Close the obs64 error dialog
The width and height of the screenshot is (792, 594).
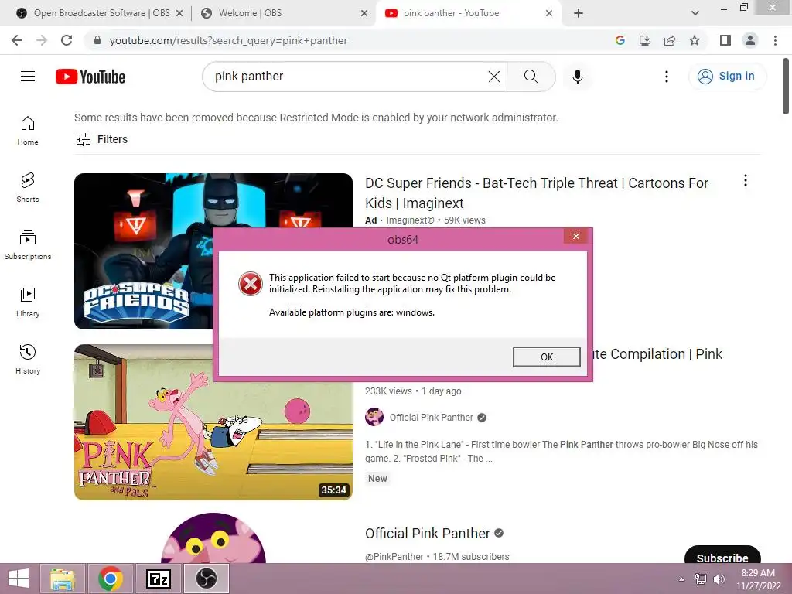pos(575,237)
